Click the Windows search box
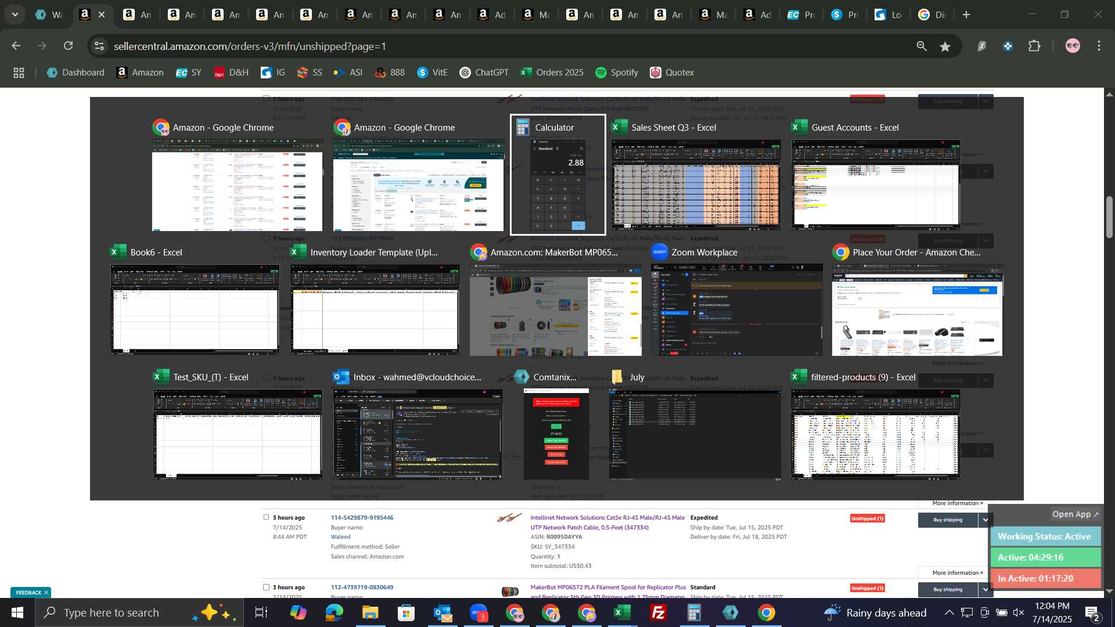 click(139, 612)
